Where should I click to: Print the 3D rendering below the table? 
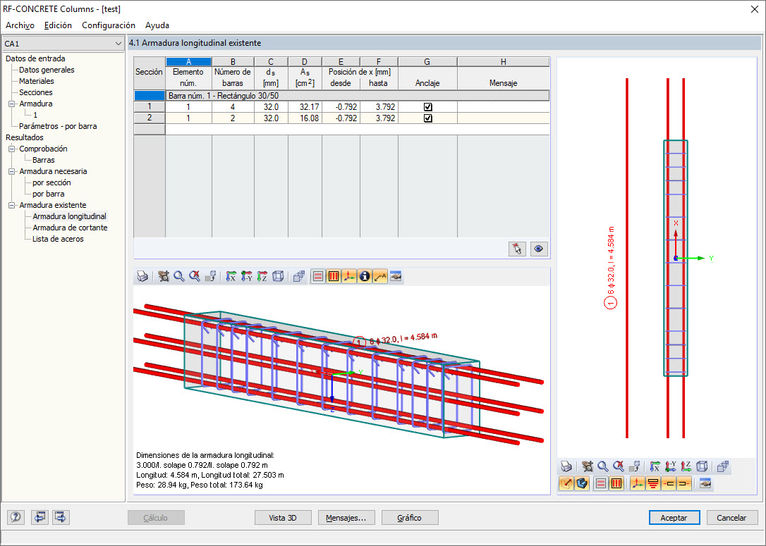(x=142, y=277)
